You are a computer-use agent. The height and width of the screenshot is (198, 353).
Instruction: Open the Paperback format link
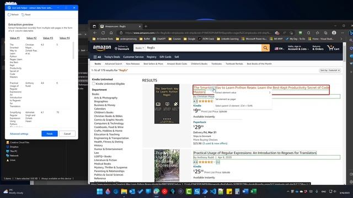pos(200,122)
